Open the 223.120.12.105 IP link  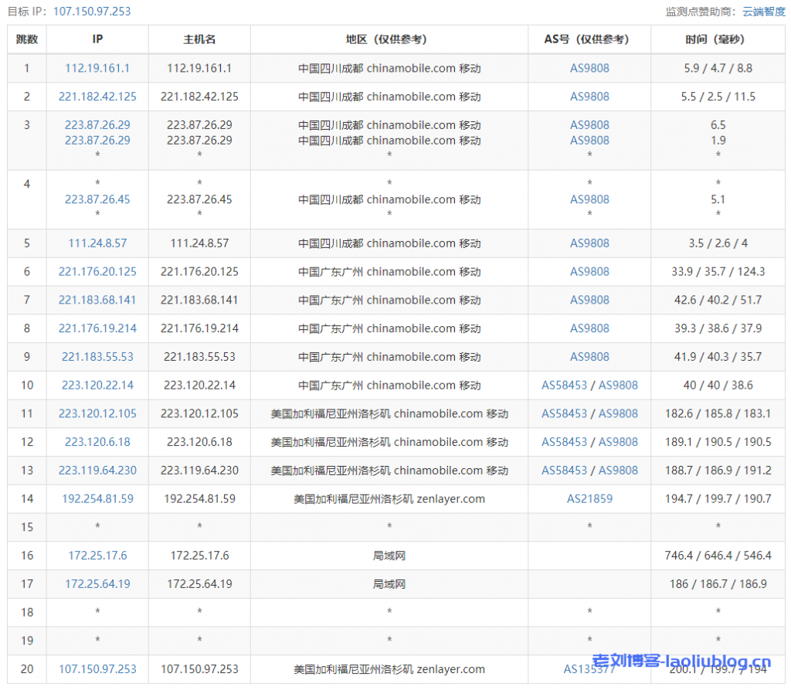point(97,413)
